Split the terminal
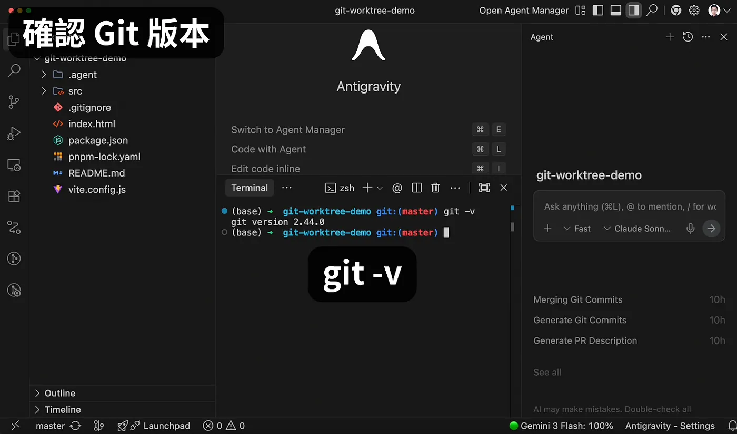The height and width of the screenshot is (434, 737). [x=416, y=188]
